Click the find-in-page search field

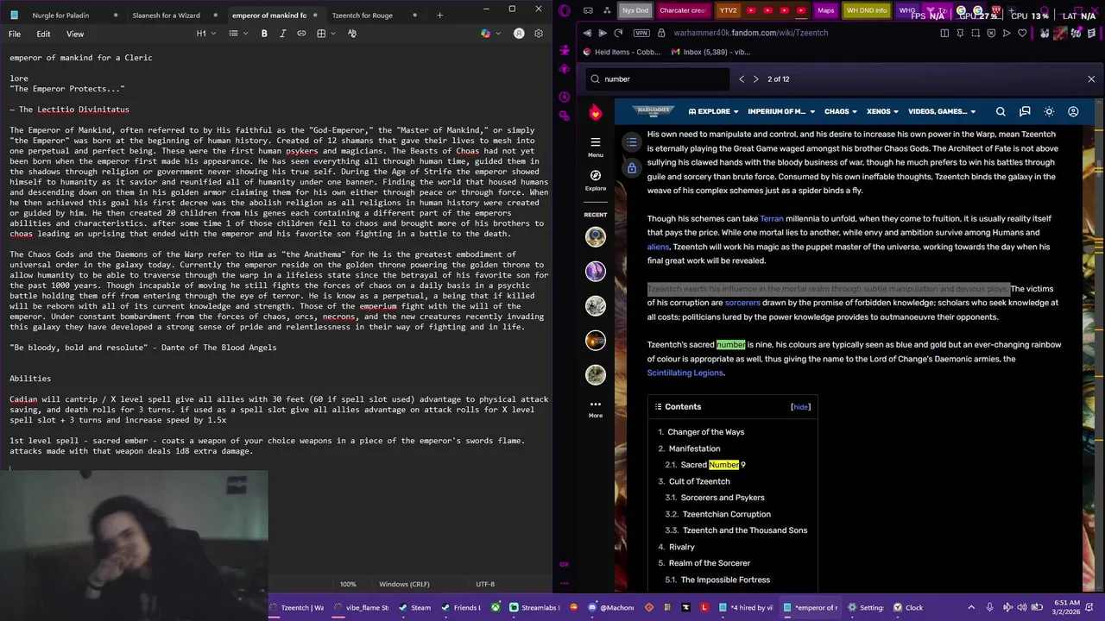(658, 78)
